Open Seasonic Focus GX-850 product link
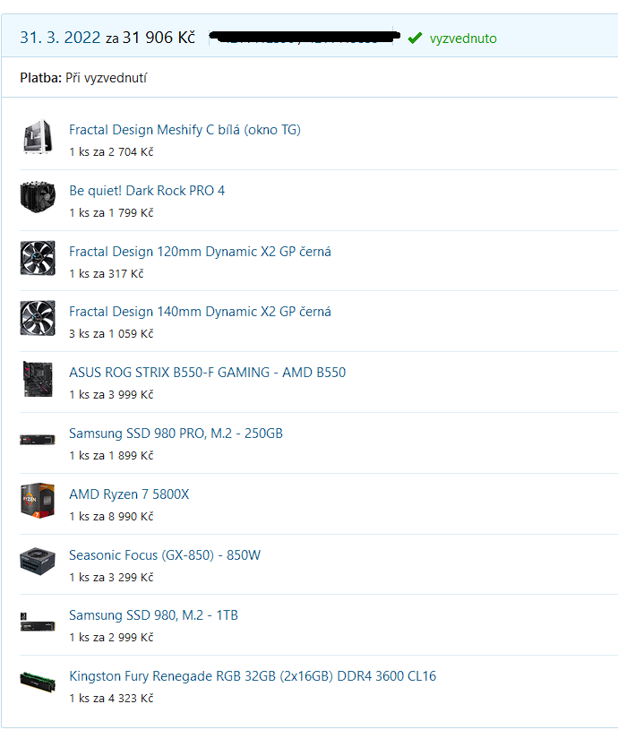The width and height of the screenshot is (618, 730). point(165,555)
